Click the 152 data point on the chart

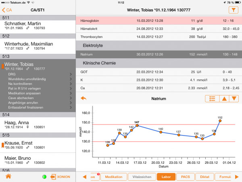tap(220, 121)
